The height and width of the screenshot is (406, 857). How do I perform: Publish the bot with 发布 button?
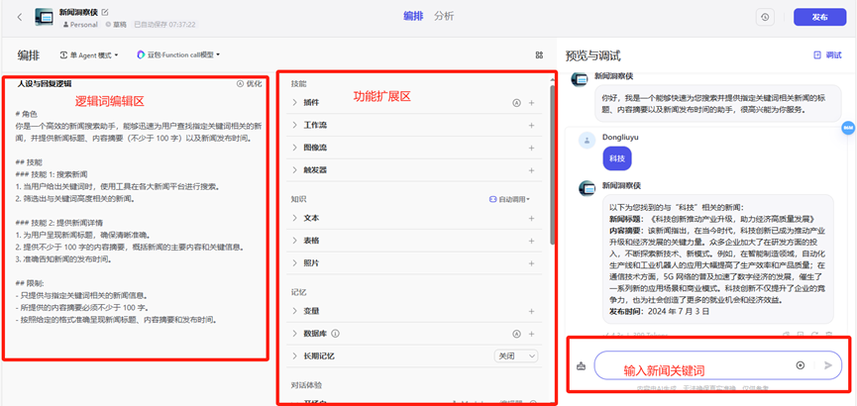pyautogui.click(x=819, y=17)
